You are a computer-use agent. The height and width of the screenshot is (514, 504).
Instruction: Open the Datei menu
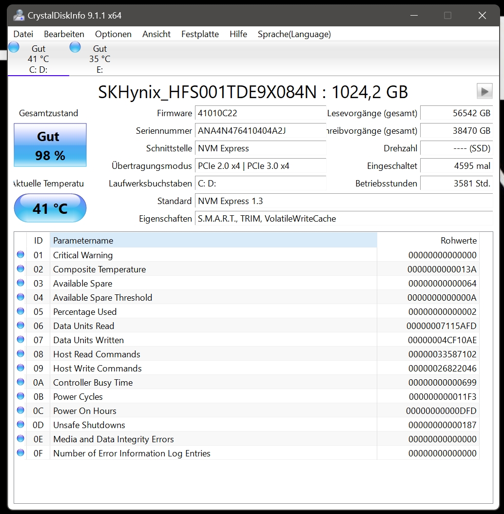23,34
